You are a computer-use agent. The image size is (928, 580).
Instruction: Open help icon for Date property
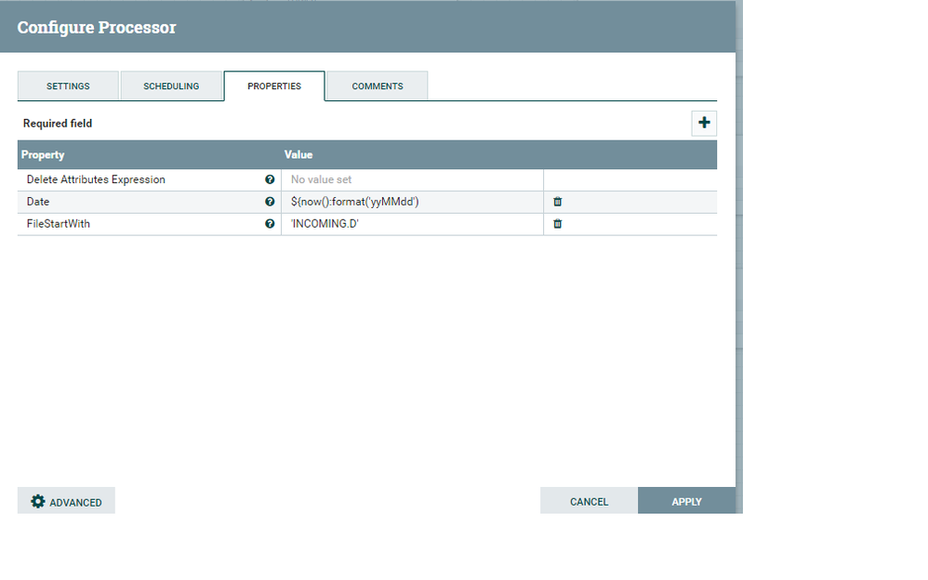point(270,202)
